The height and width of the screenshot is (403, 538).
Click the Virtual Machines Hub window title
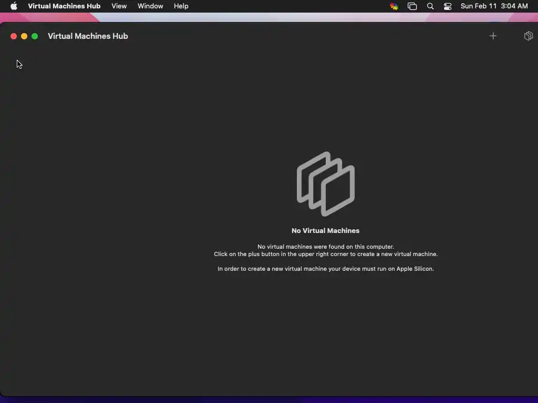point(88,36)
